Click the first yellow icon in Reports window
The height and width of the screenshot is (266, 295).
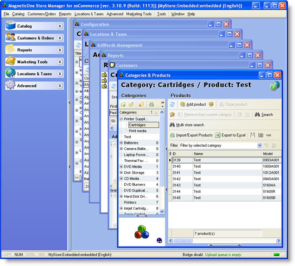pos(104,75)
